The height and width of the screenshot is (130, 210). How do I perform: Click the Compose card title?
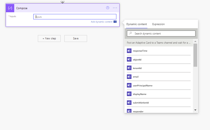click(x=22, y=8)
